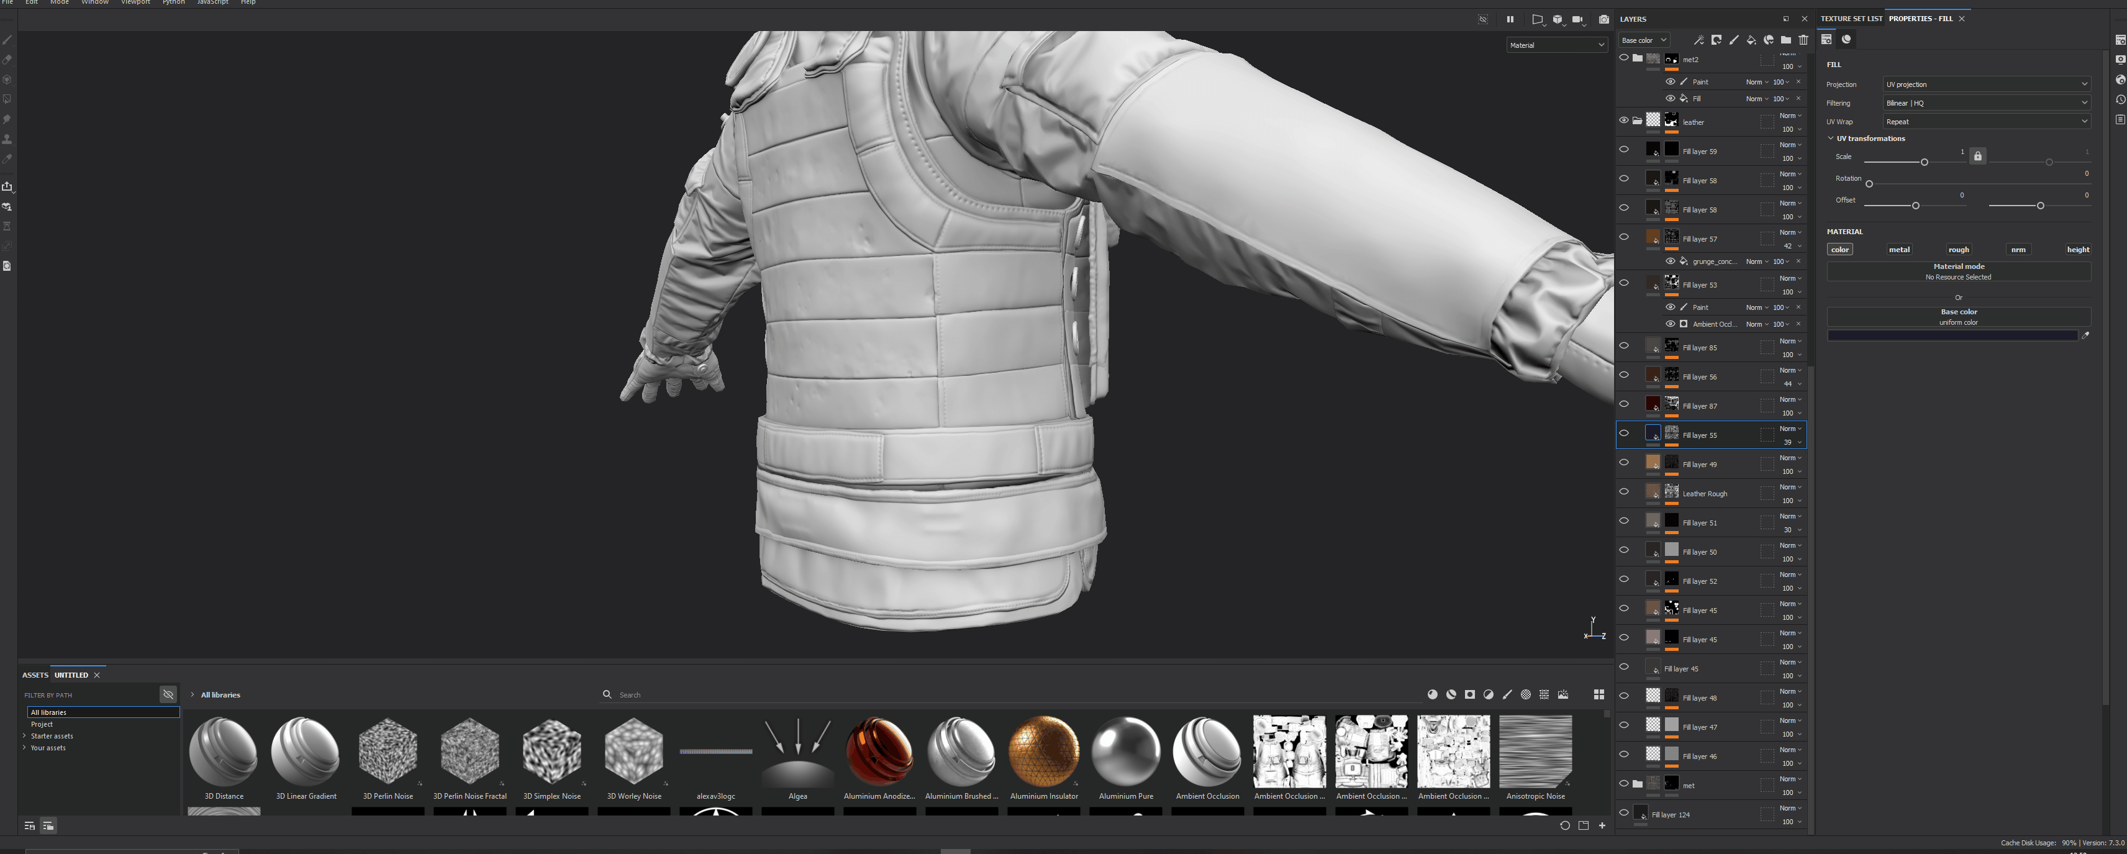Image resolution: width=2127 pixels, height=854 pixels.
Task: Pause viewport rendering with pause icon
Action: (x=1509, y=19)
